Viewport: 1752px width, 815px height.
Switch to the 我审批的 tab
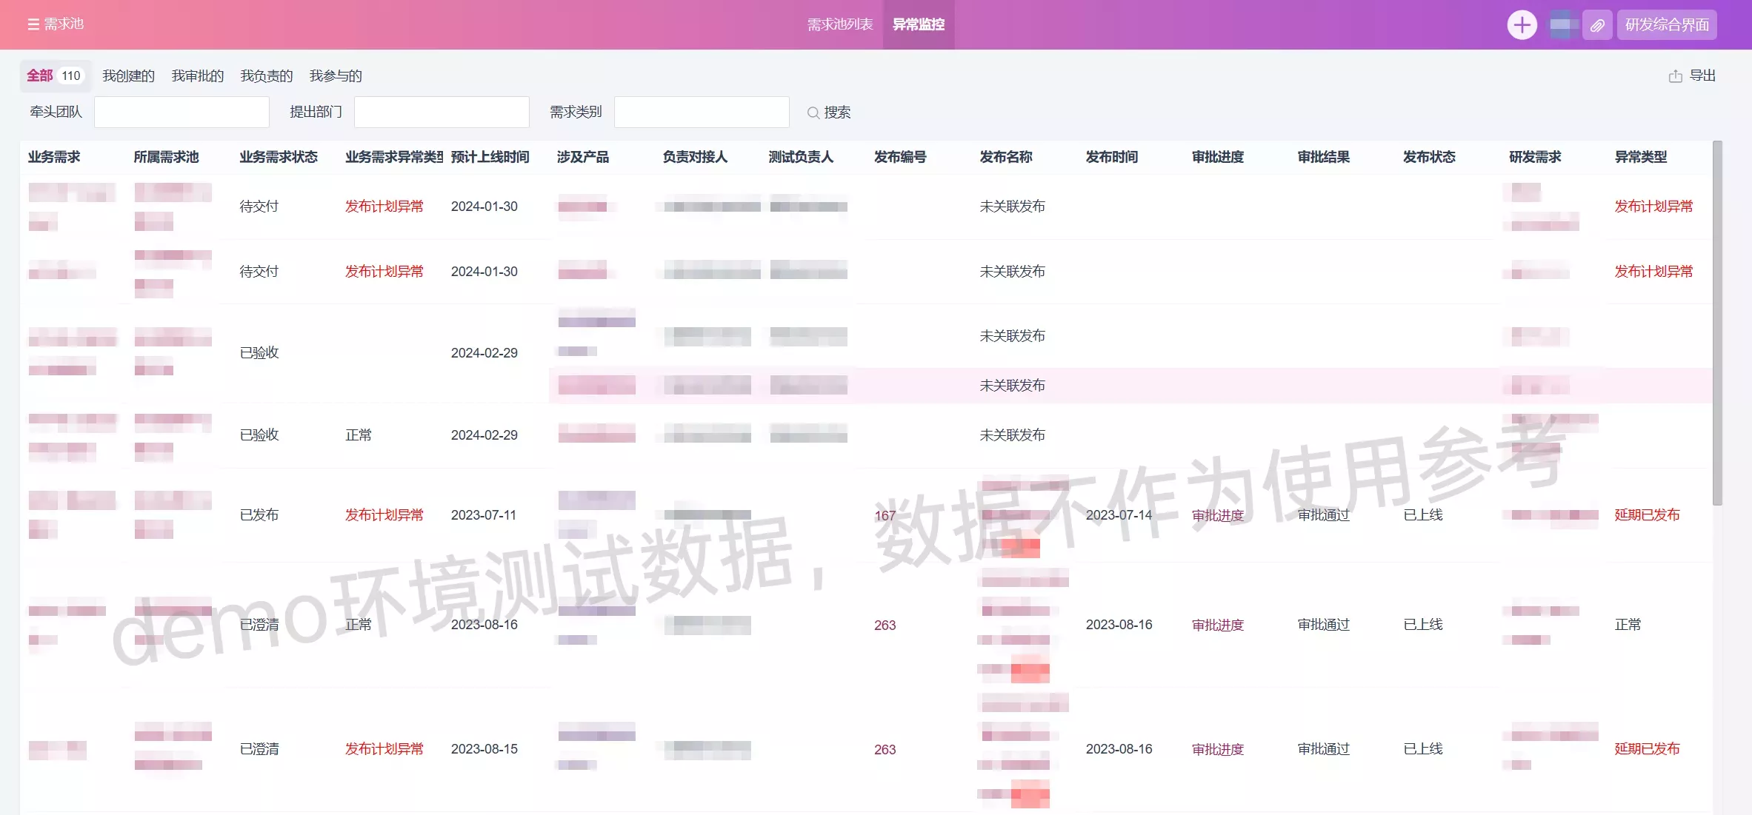click(197, 76)
